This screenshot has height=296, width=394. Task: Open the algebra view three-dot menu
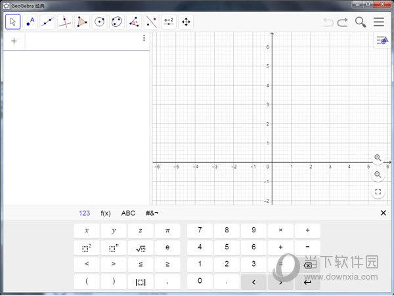[144, 38]
